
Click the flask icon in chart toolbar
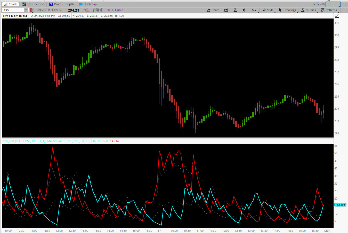click(235, 10)
